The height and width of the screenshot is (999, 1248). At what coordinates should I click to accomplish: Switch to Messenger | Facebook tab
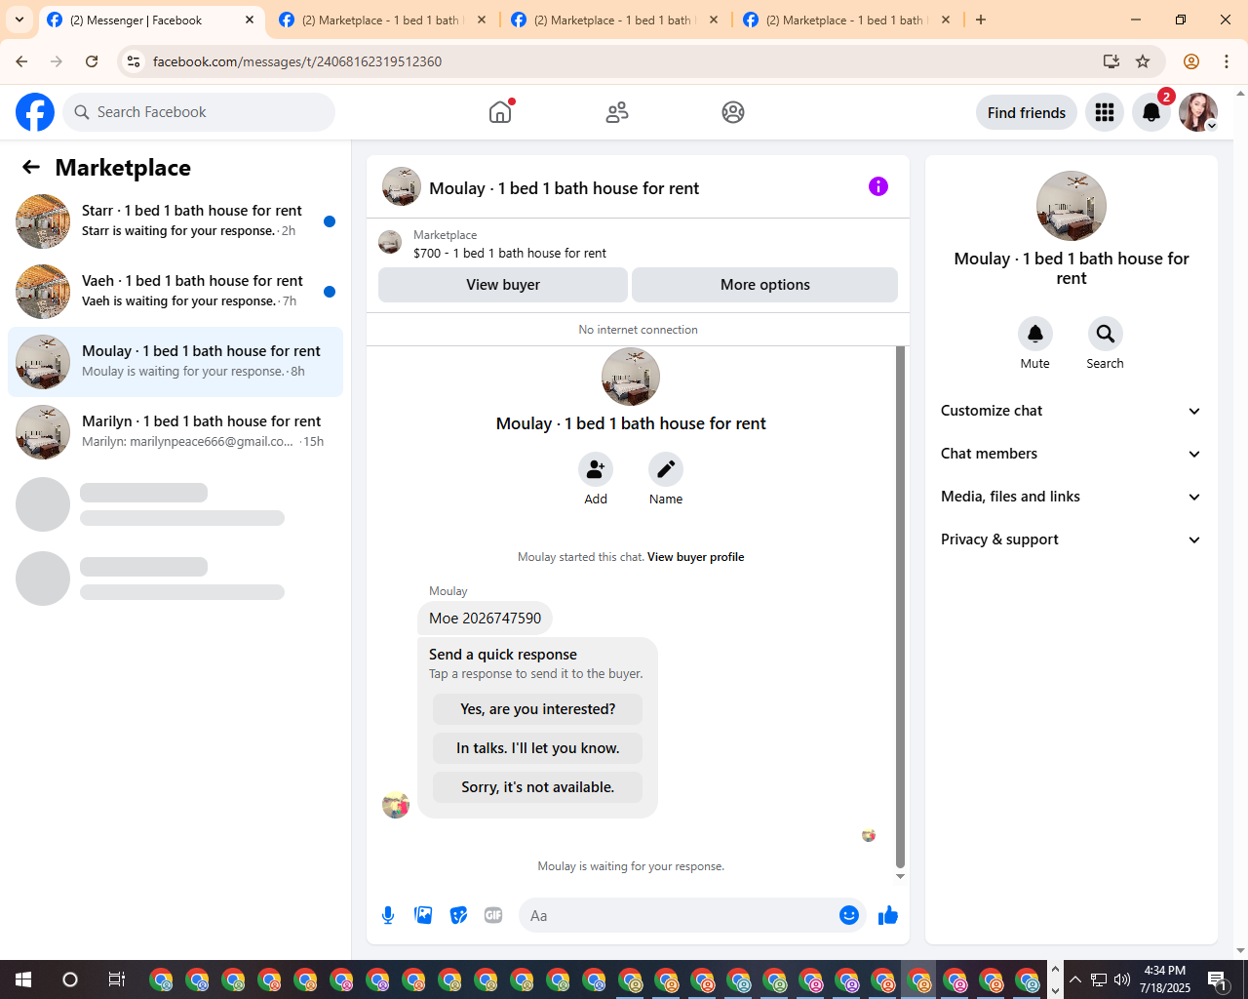point(151,20)
